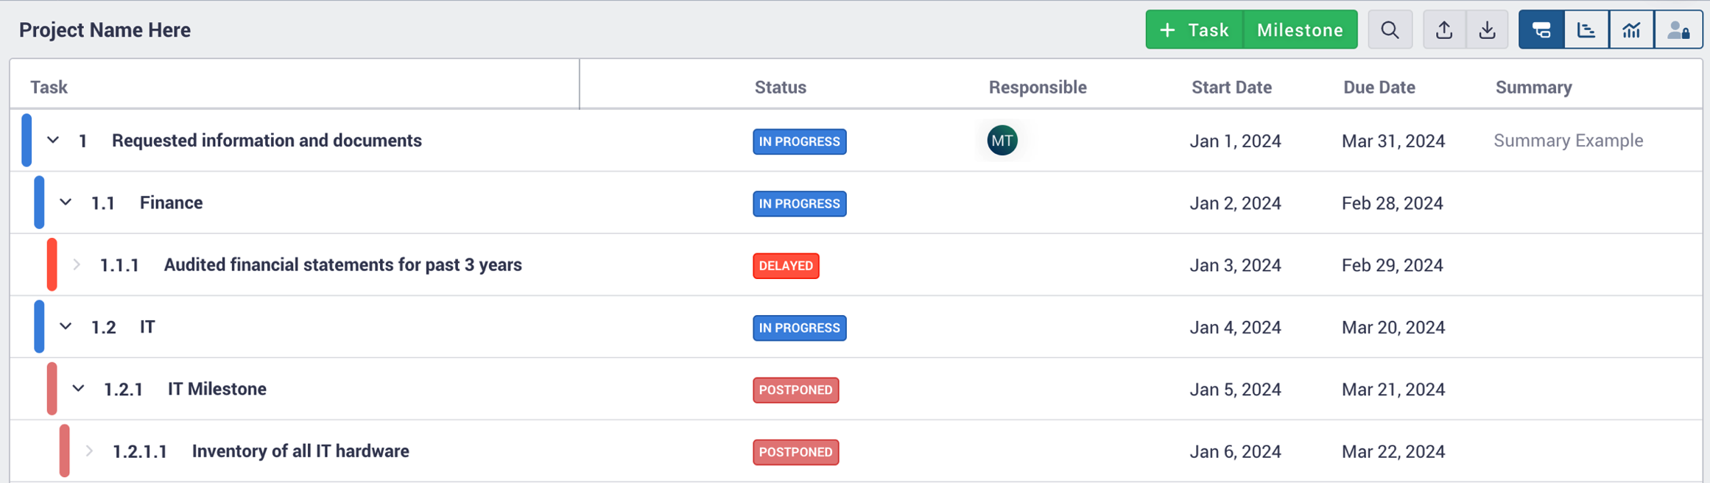Open the analytics chart view icon
The width and height of the screenshot is (1710, 483).
(1632, 30)
